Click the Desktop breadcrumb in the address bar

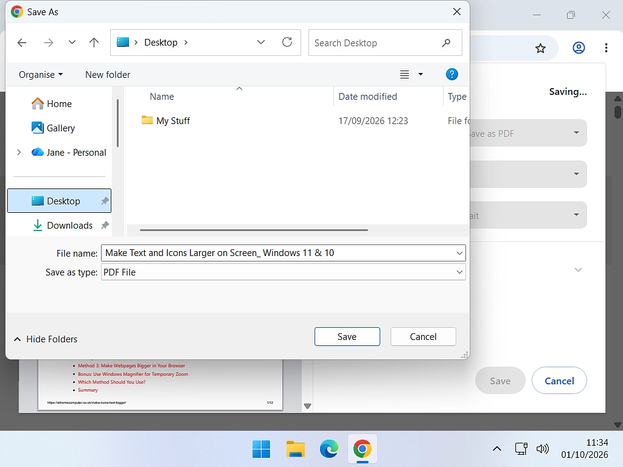pyautogui.click(x=161, y=43)
